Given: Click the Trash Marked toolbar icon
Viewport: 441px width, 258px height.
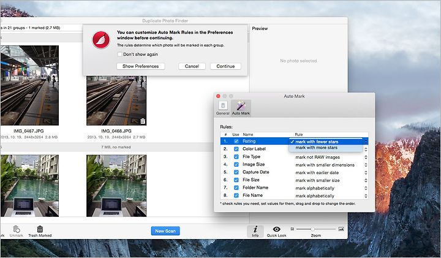Looking at the screenshot, I should (x=40, y=229).
